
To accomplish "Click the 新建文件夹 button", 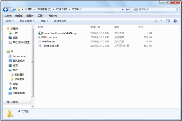I will 60,21.
